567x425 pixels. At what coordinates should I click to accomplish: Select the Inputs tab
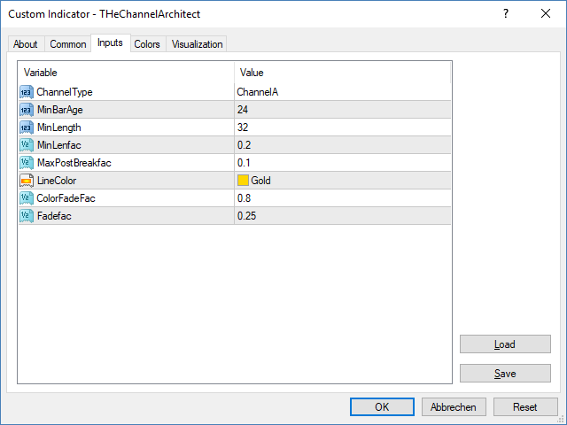(110, 43)
